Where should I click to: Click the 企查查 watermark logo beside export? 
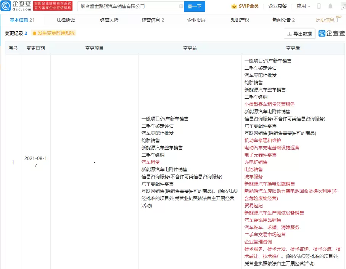(332, 34)
